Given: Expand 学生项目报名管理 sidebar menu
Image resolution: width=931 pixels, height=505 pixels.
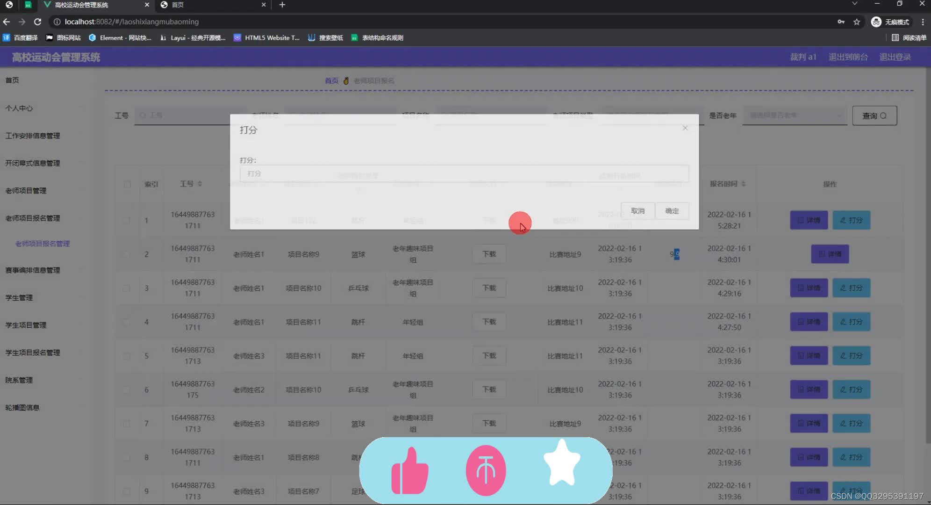Looking at the screenshot, I should [x=33, y=353].
